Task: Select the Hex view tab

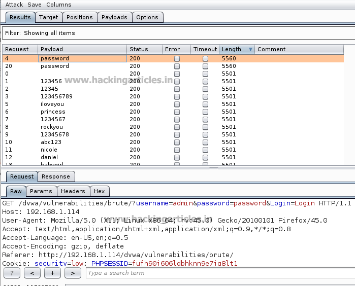Action: (x=100, y=191)
